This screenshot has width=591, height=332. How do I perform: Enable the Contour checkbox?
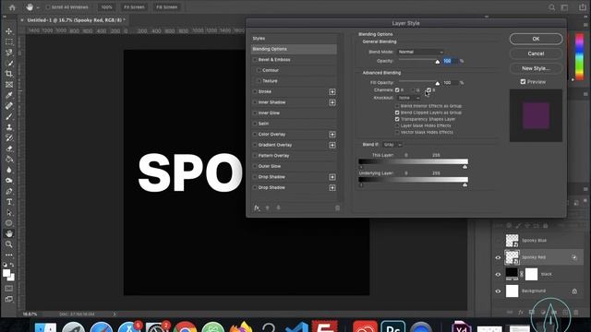click(259, 70)
